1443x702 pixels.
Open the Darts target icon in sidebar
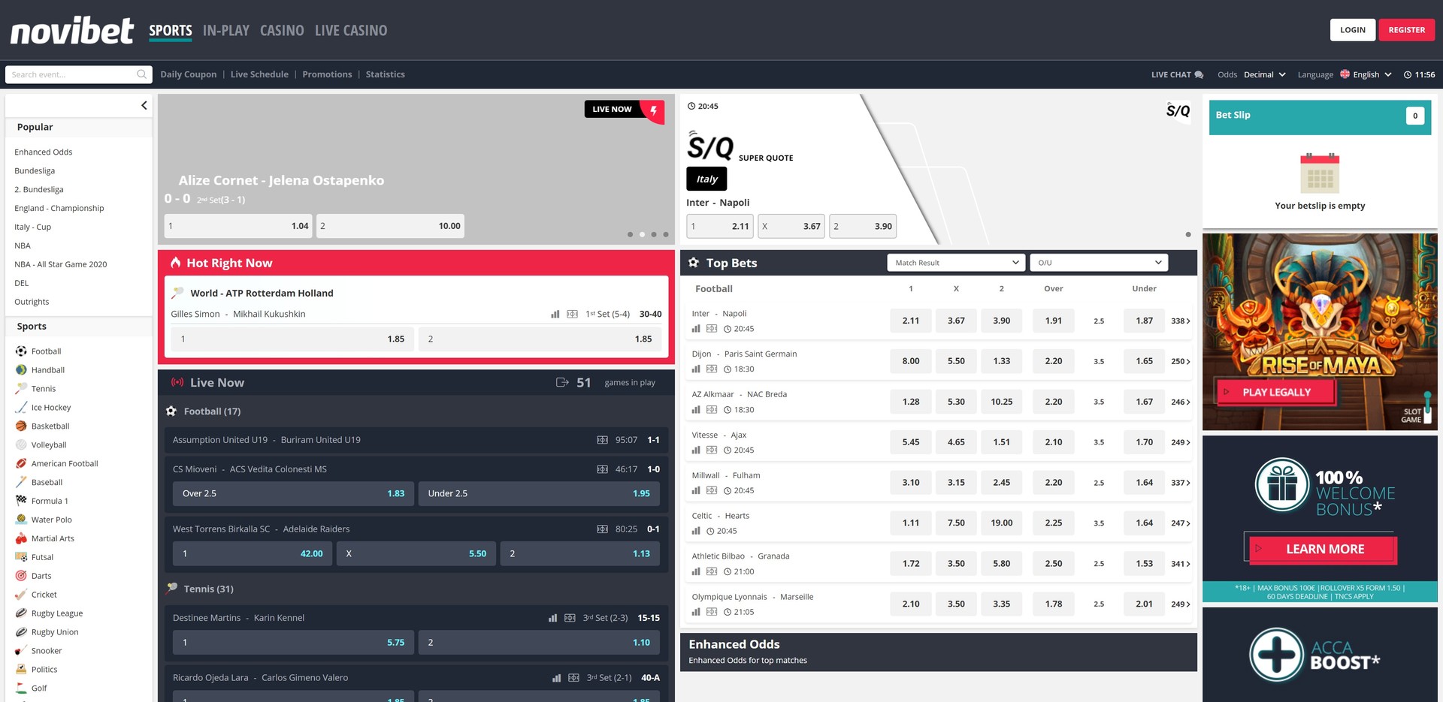click(21, 576)
